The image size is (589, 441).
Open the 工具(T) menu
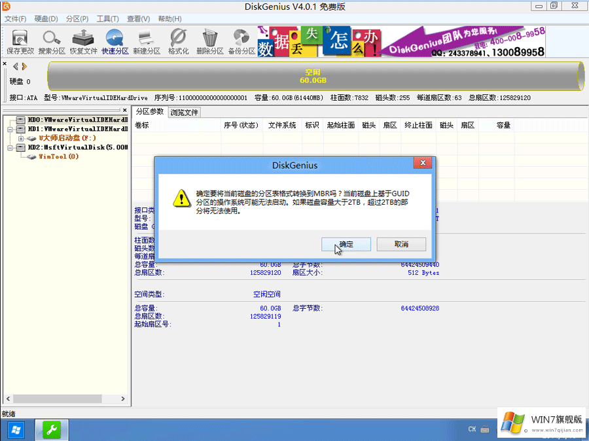107,18
